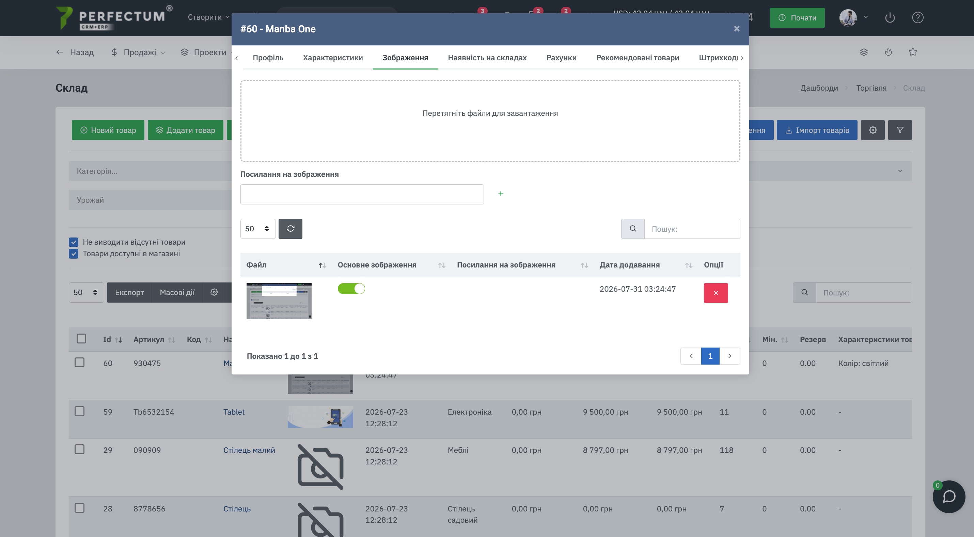Image resolution: width=974 pixels, height=537 pixels.
Task: Open table column settings gear
Action: [215, 292]
